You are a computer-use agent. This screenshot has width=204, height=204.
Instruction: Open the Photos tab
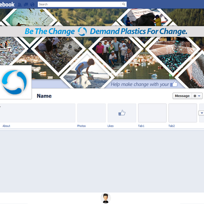81,126
